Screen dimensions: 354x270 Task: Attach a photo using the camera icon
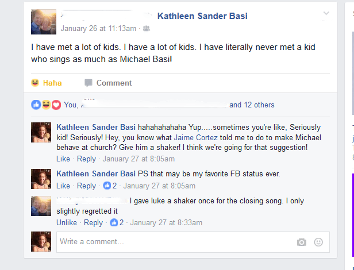(302, 242)
